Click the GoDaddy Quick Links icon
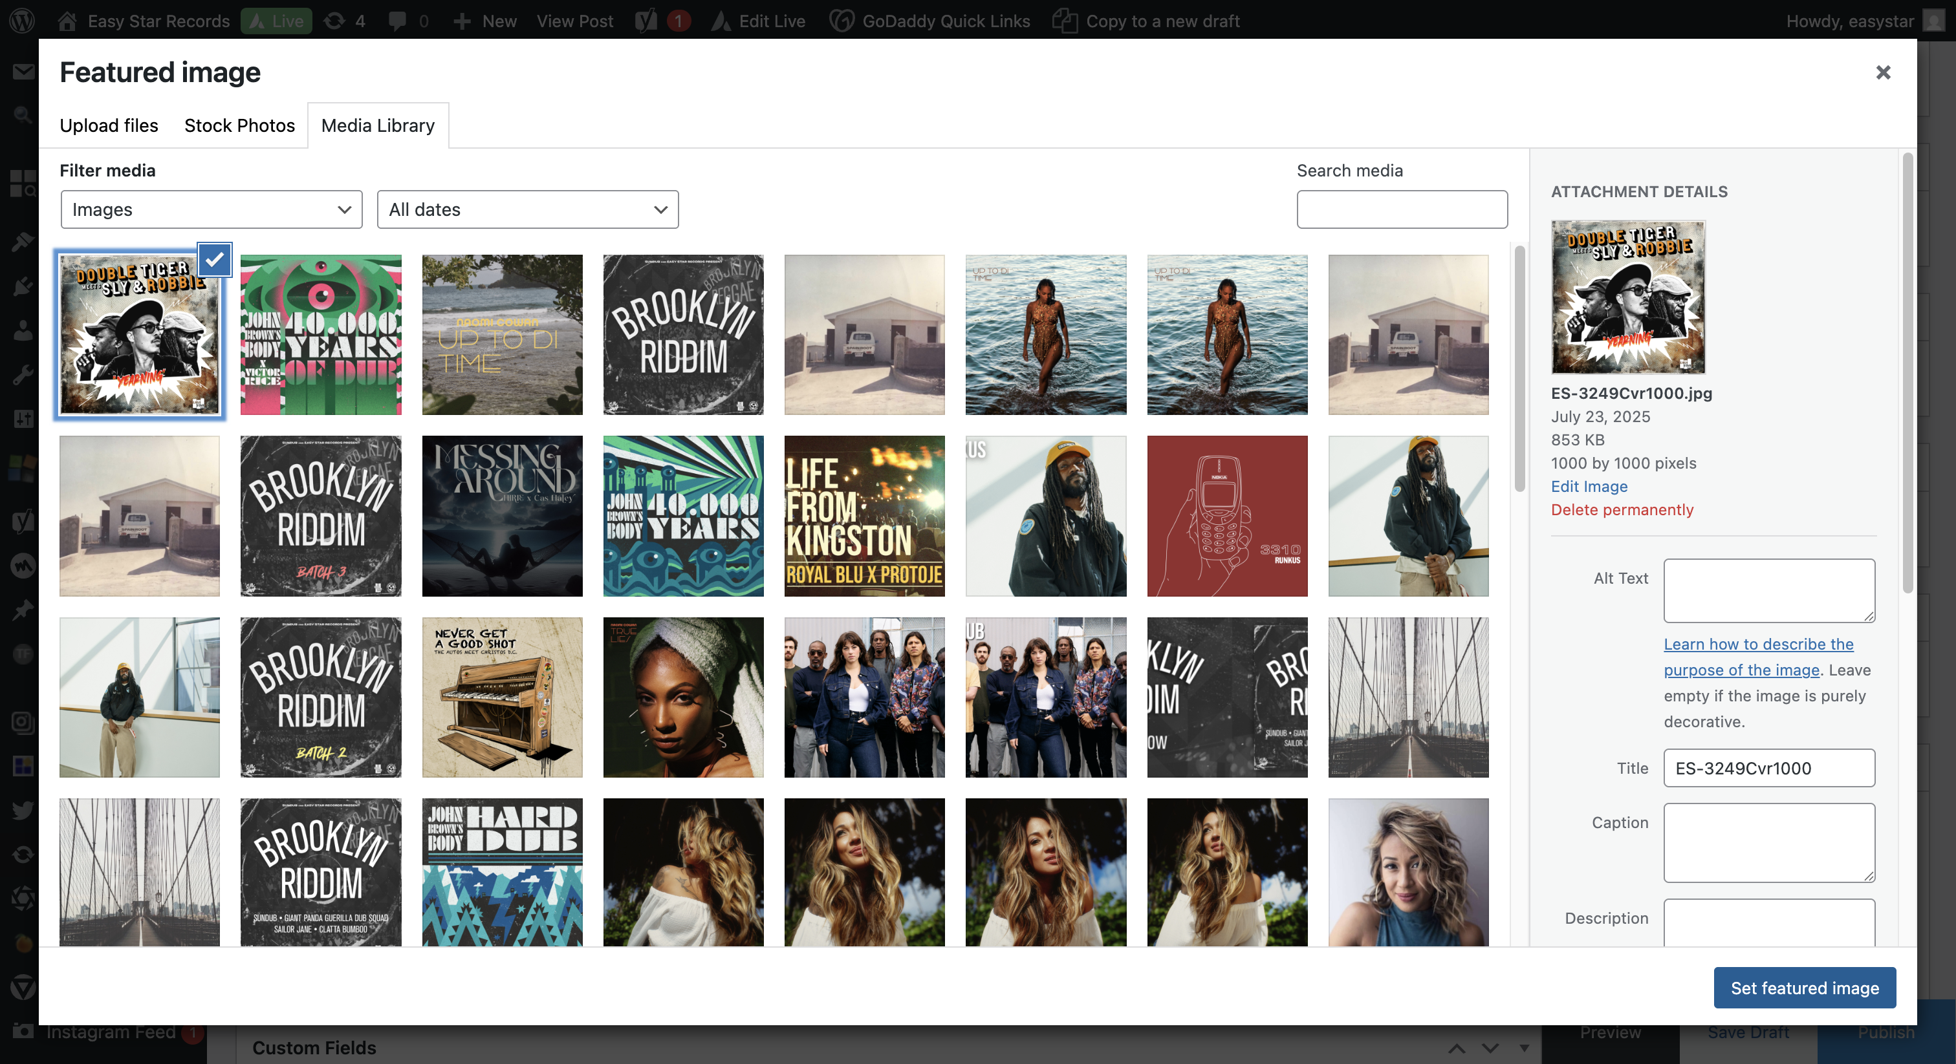Image resolution: width=1956 pixels, height=1064 pixels. pyautogui.click(x=842, y=21)
